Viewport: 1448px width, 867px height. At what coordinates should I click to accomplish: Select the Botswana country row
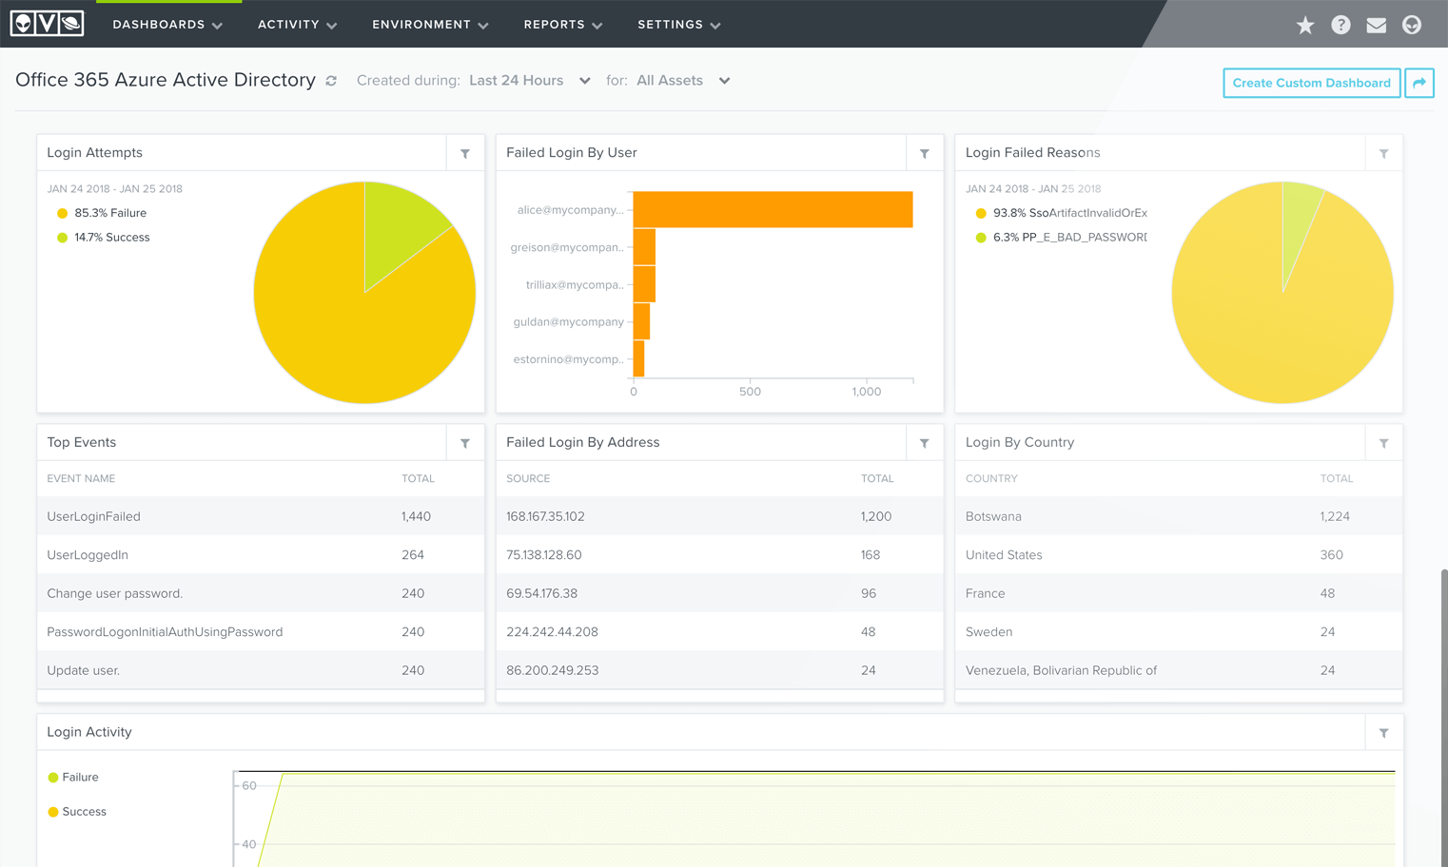click(1179, 516)
